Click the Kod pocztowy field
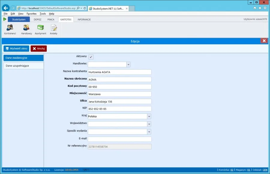Viewport: 270px width, 174px height. (x=120, y=87)
